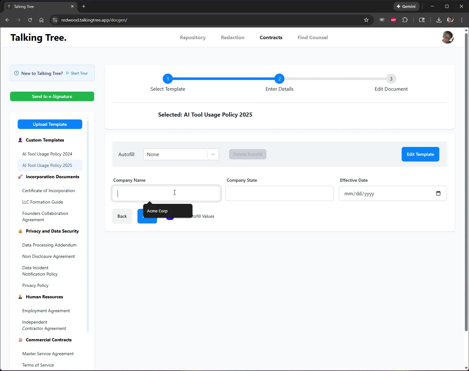Click the help question-mark icon

(x=16, y=73)
